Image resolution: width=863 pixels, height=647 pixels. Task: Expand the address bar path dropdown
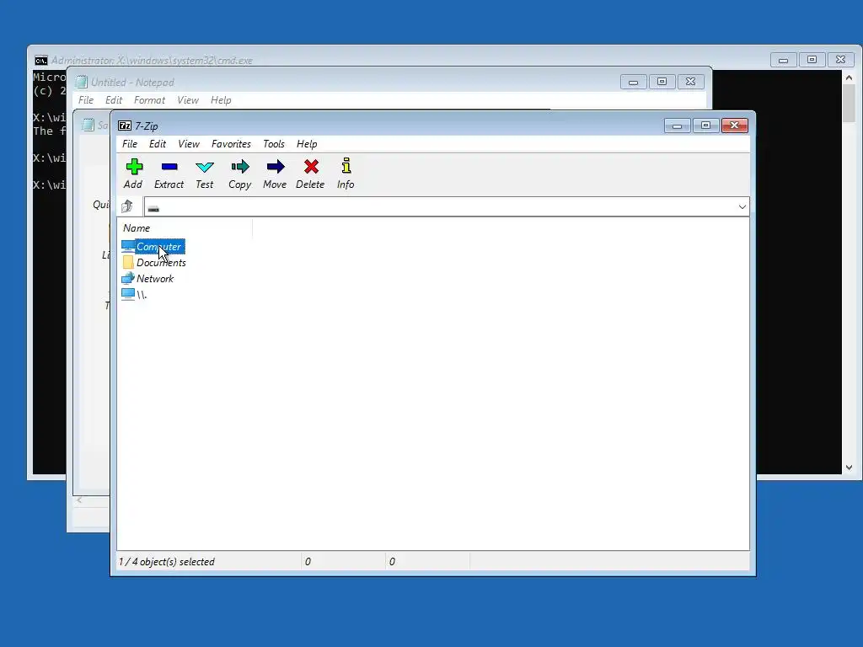pos(742,207)
